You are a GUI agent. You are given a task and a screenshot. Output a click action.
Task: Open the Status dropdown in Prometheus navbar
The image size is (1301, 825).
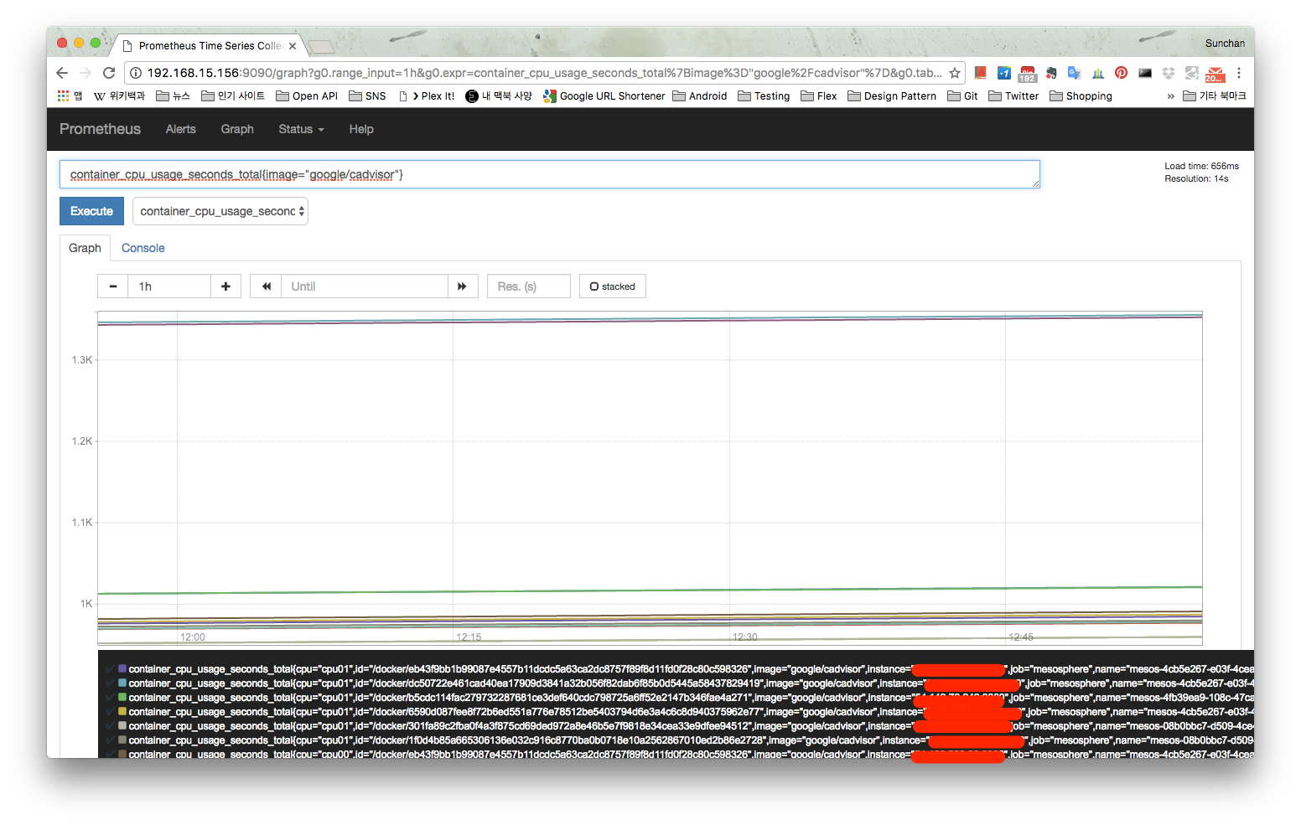[301, 129]
